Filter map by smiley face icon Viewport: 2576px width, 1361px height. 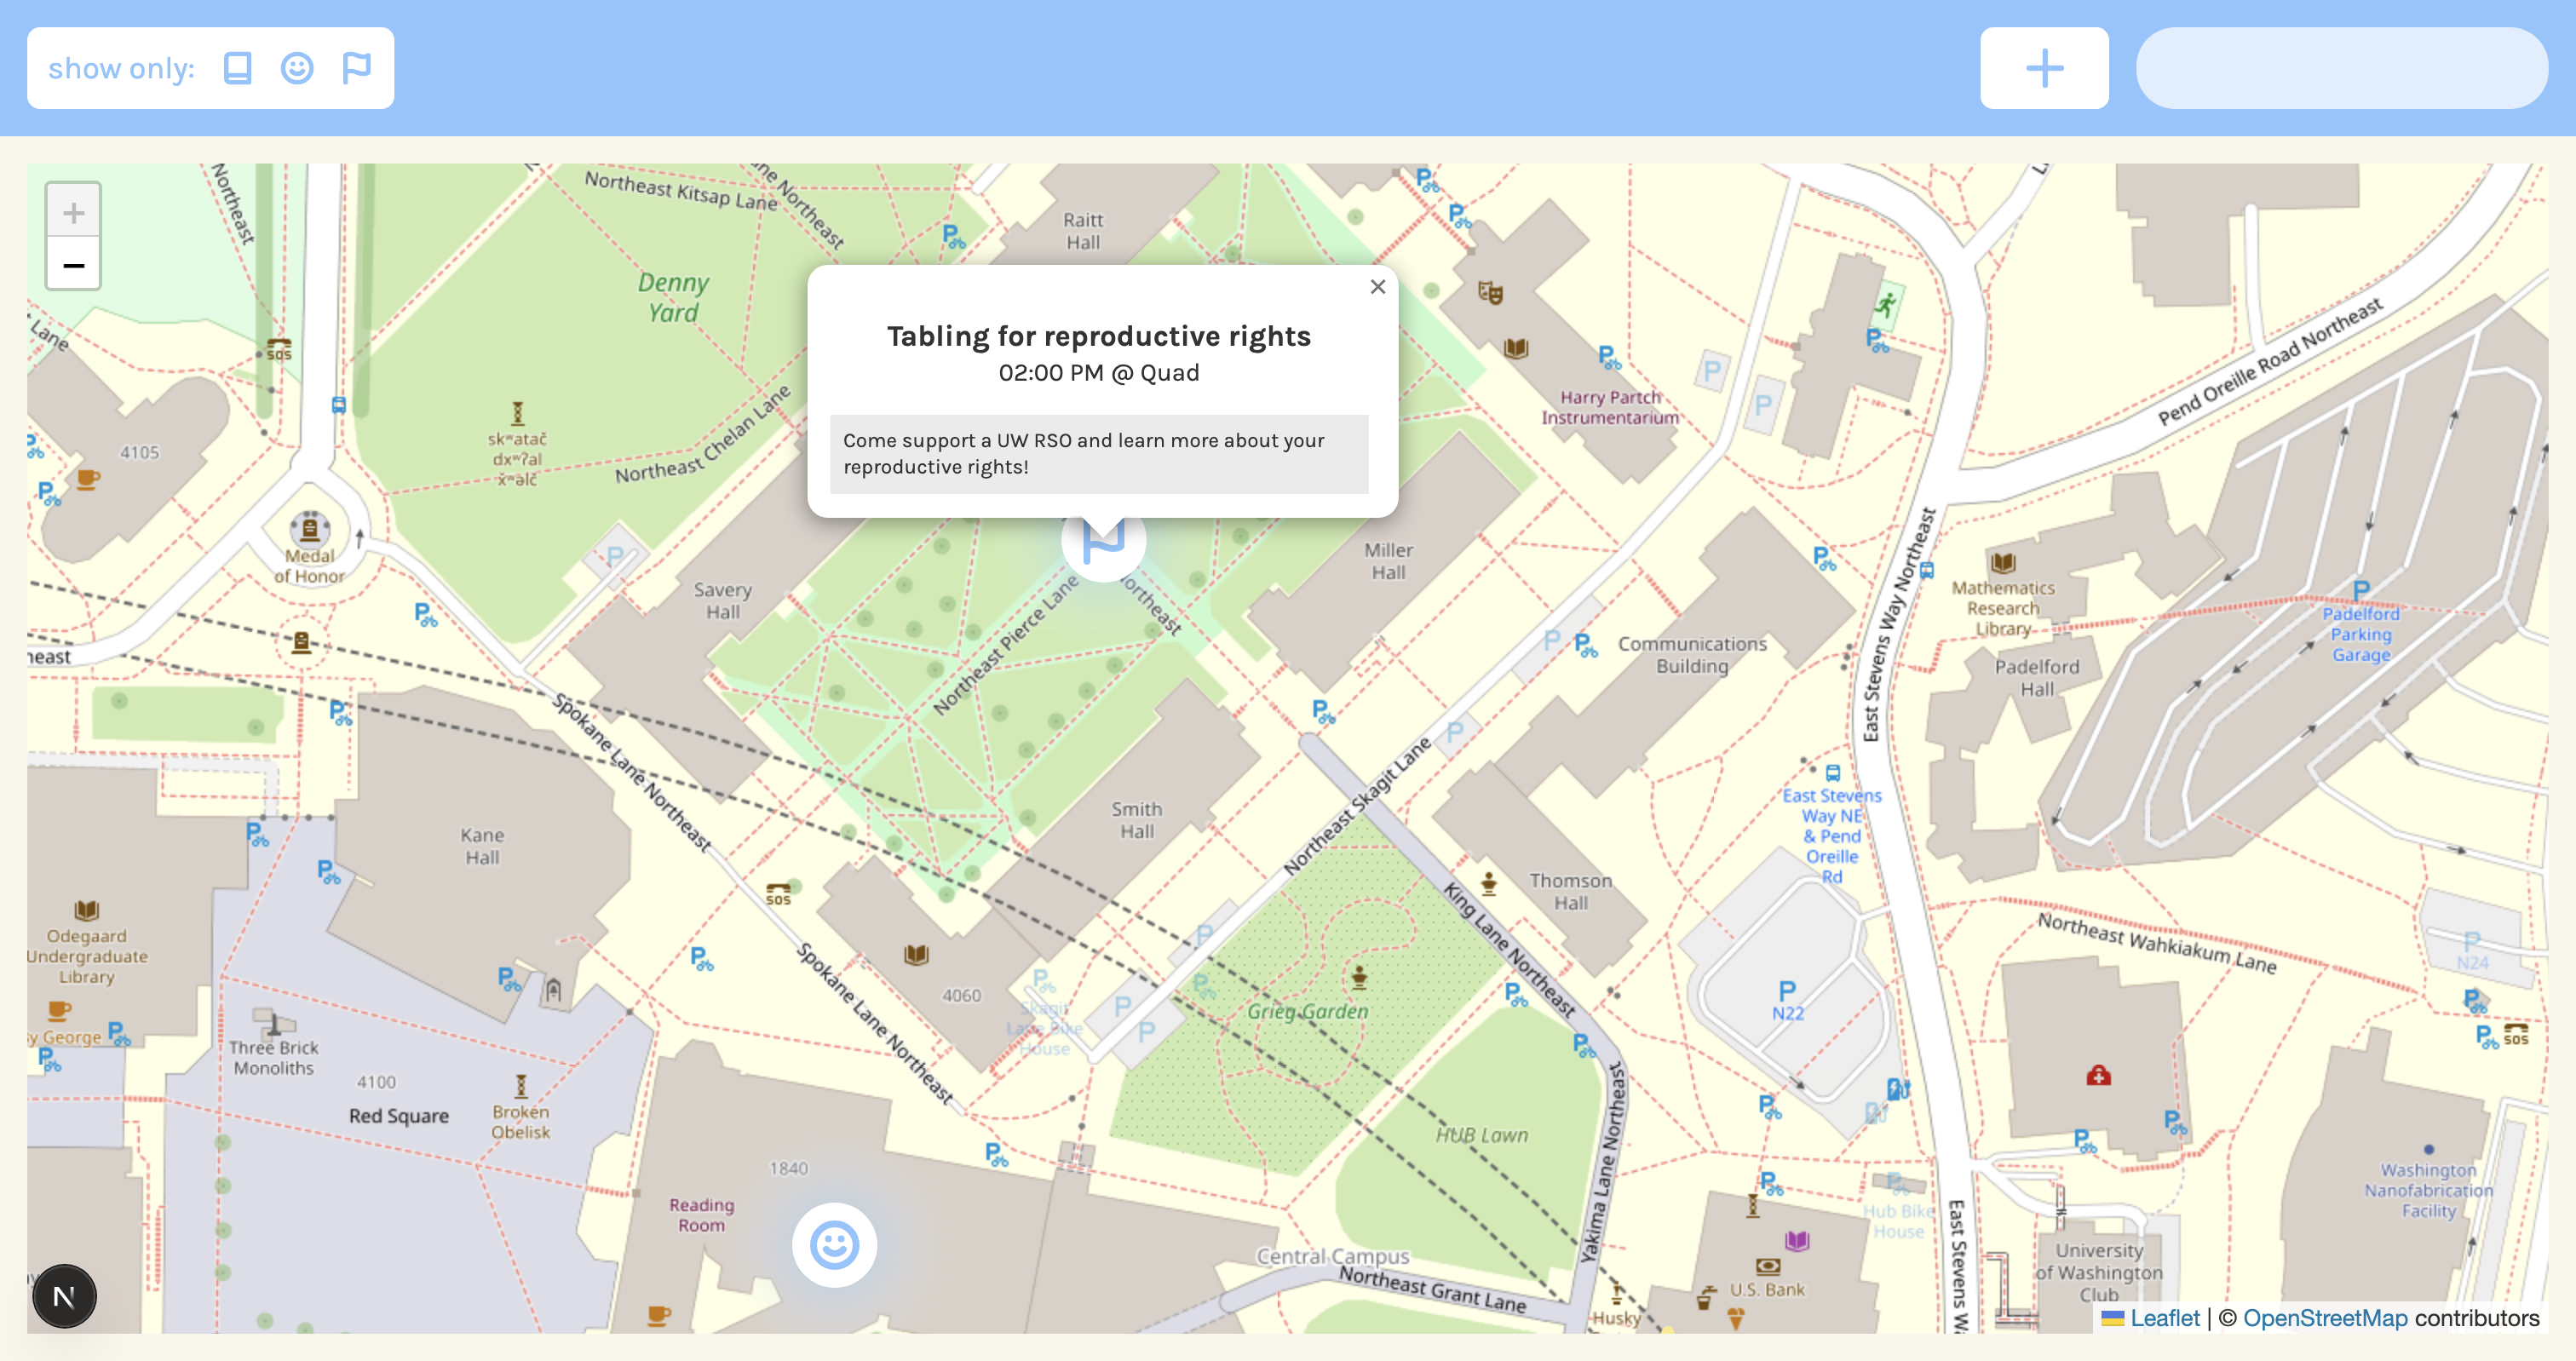(297, 68)
